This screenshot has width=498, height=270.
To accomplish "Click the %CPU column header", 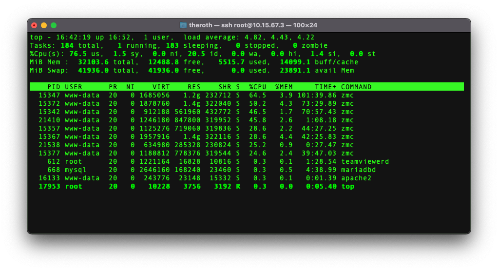I will [257, 87].
